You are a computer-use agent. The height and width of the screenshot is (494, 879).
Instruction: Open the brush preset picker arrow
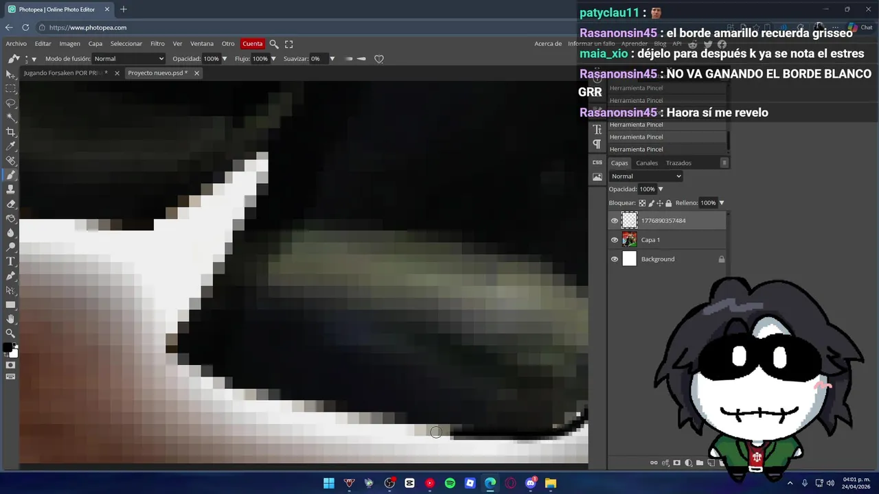(34, 60)
